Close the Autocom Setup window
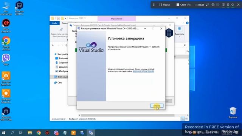The image size is (242, 136). [x=170, y=25]
